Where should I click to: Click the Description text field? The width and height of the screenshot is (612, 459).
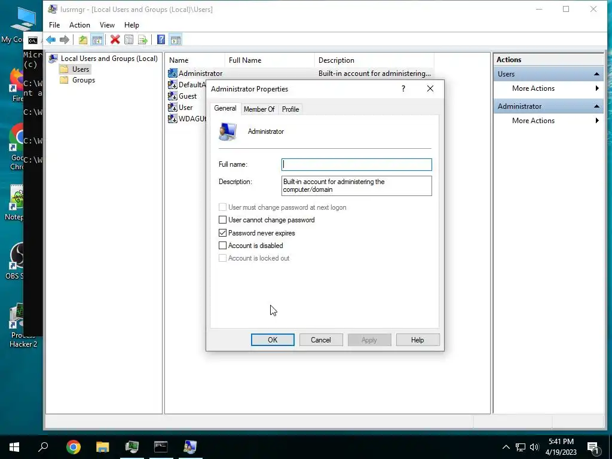[x=357, y=186]
